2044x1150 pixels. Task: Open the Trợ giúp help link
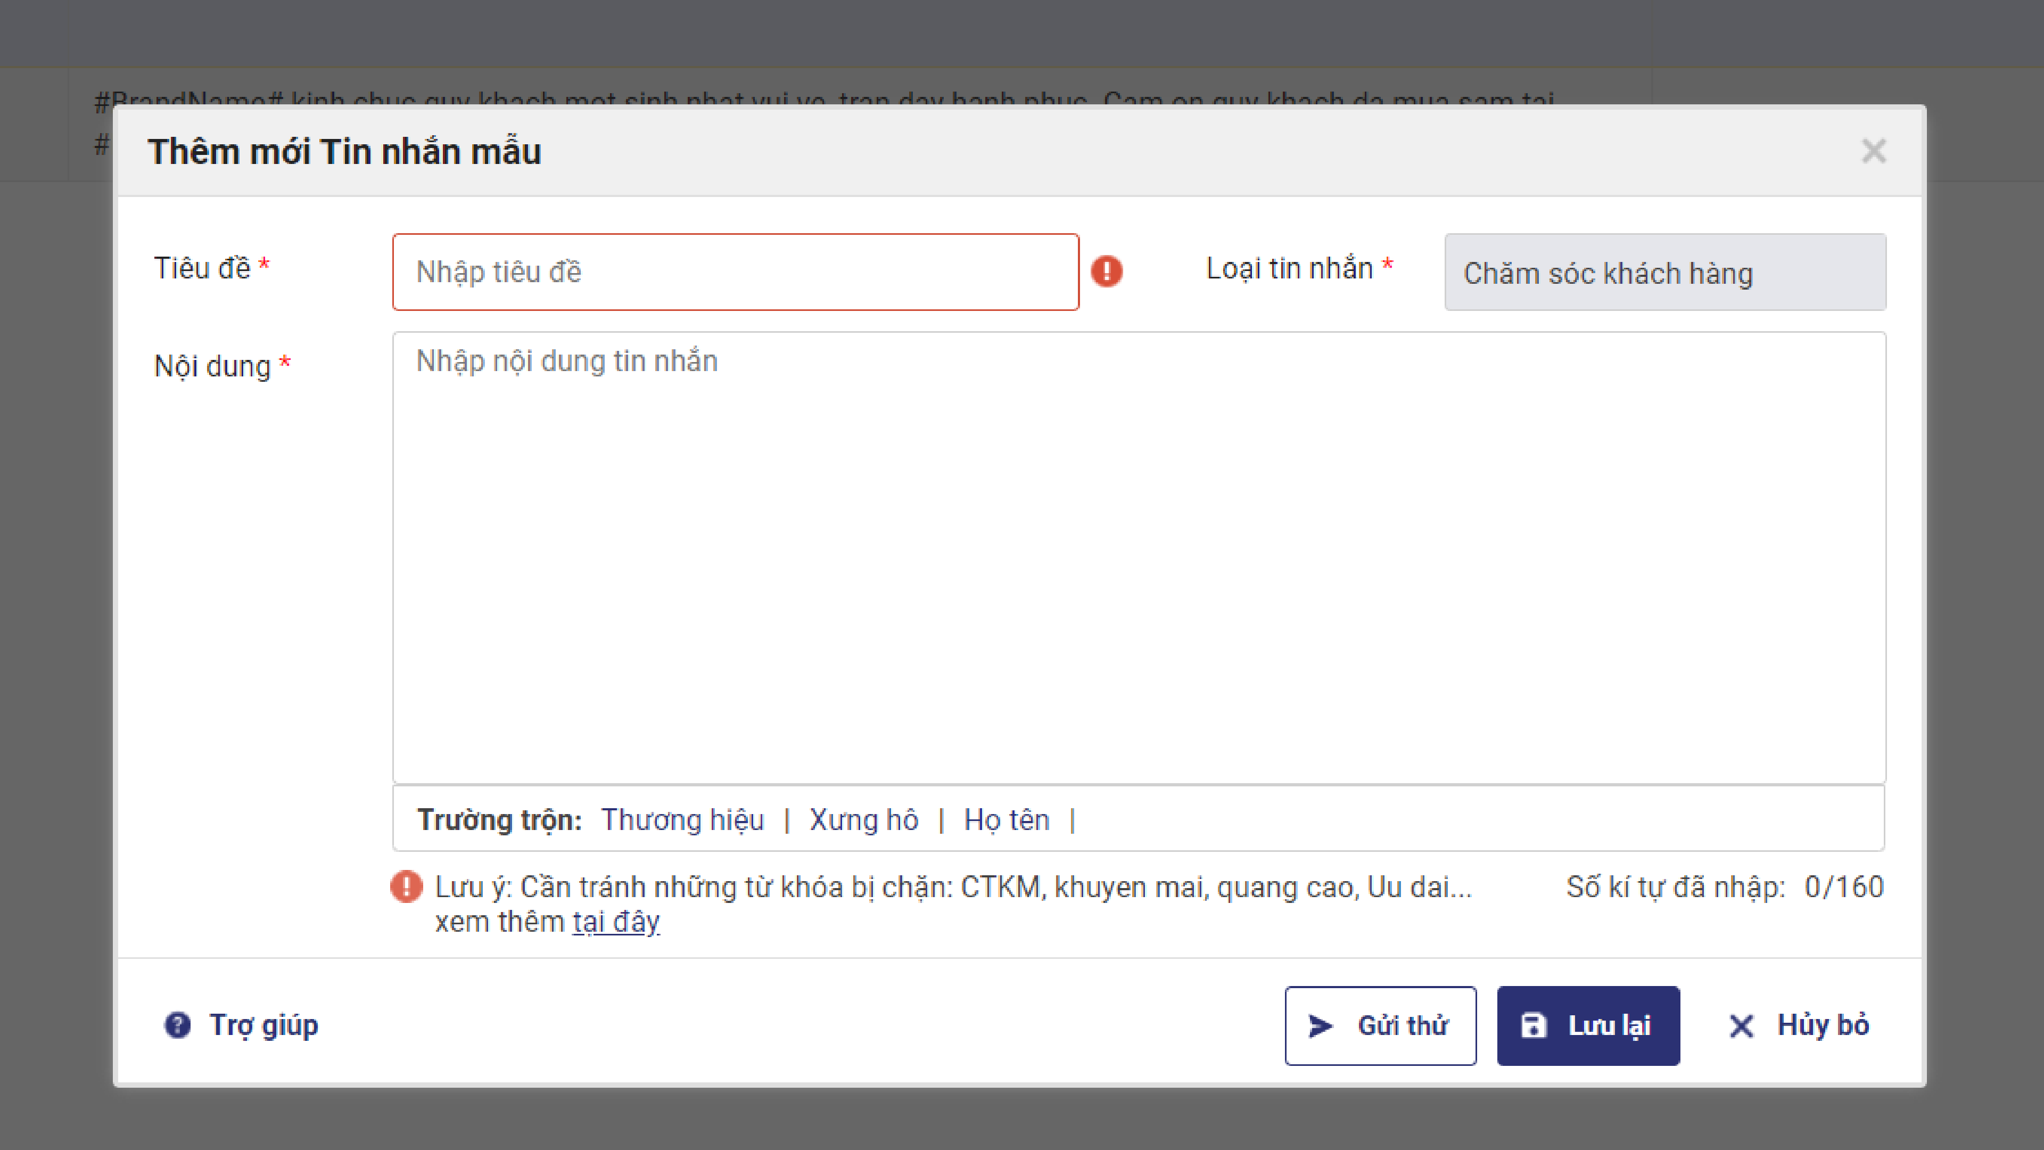[263, 1024]
